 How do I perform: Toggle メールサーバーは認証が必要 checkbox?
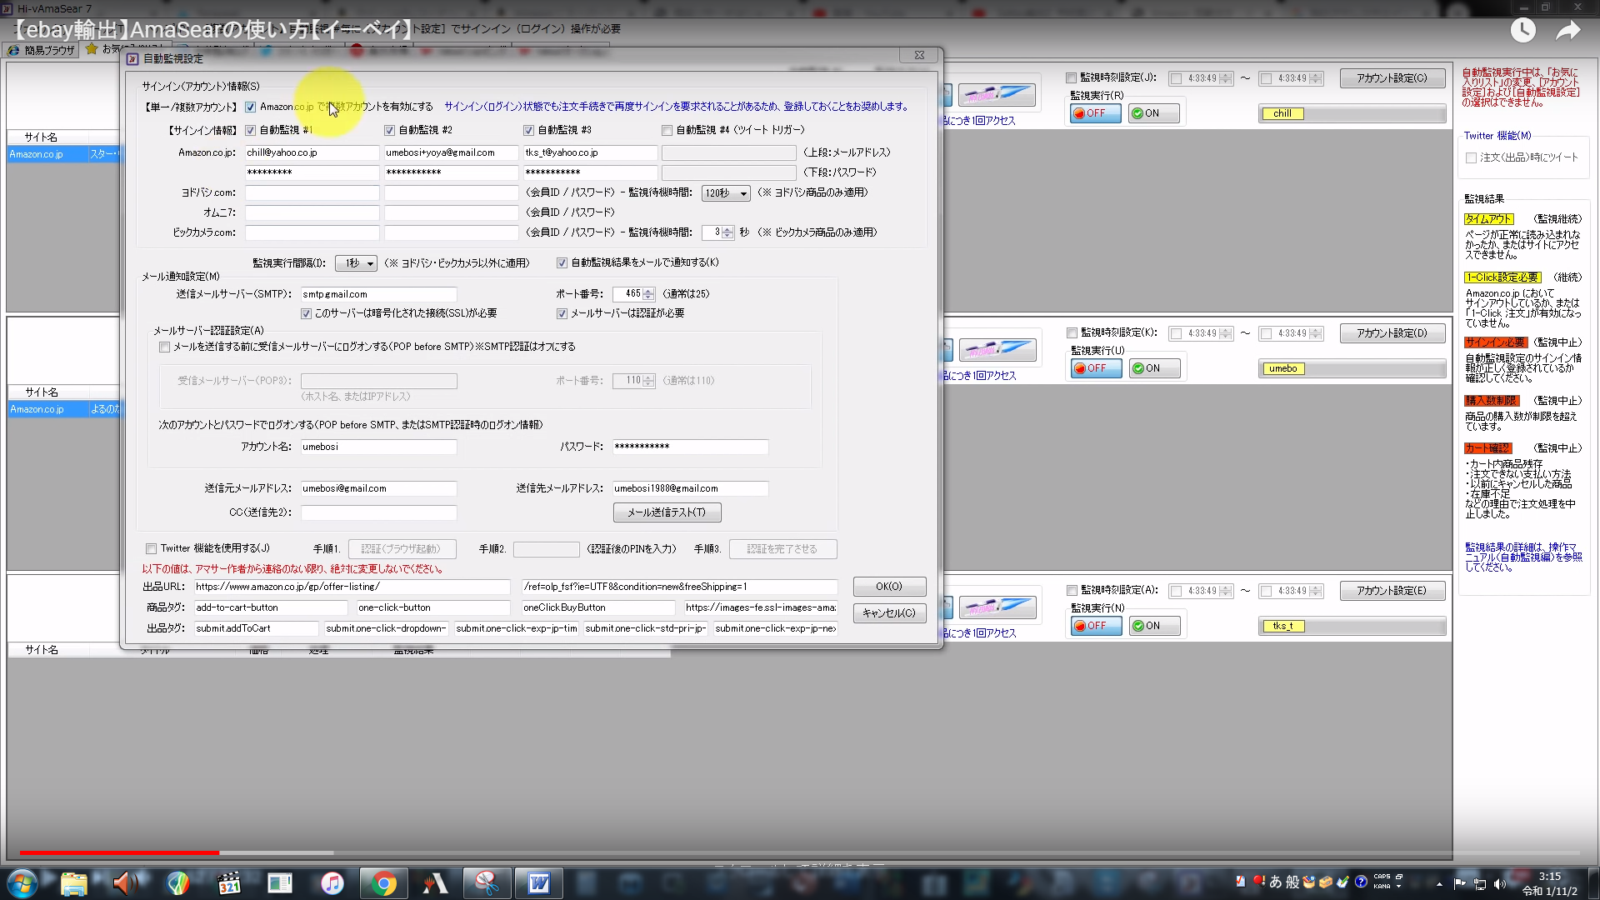click(562, 313)
